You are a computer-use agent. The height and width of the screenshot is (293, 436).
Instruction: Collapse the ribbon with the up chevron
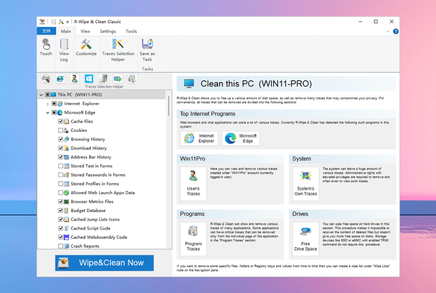point(388,31)
